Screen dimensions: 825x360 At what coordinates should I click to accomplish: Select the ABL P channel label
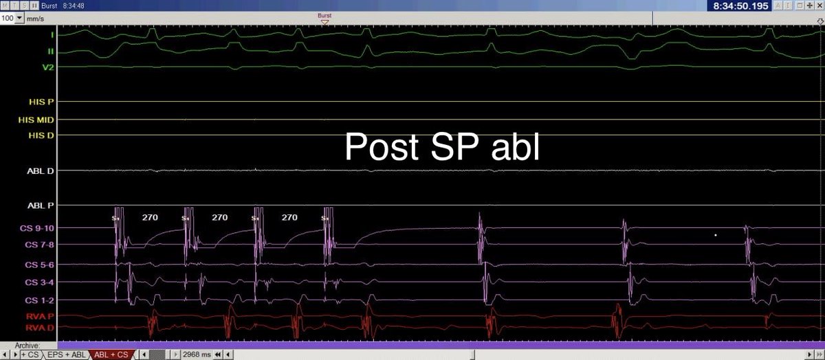(41, 205)
